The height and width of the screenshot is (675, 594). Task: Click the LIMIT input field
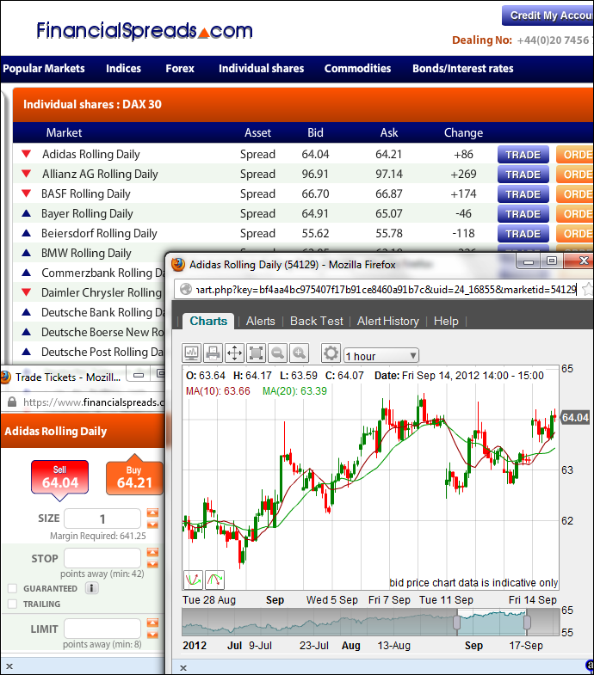[102, 629]
